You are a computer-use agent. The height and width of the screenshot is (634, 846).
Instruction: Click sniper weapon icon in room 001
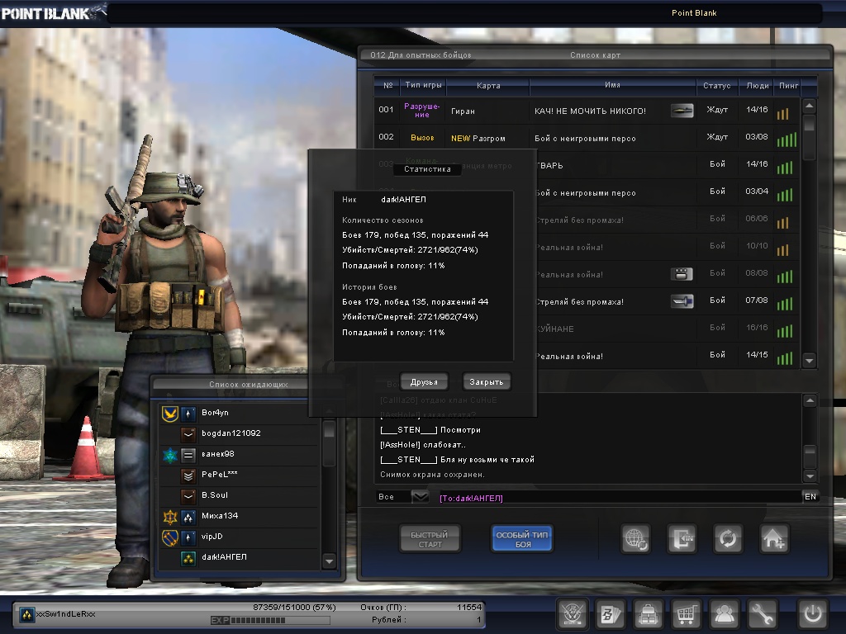point(682,111)
